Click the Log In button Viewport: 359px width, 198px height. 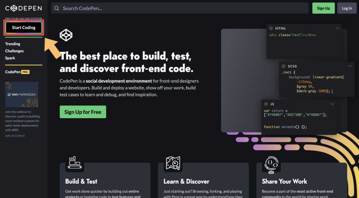click(347, 8)
